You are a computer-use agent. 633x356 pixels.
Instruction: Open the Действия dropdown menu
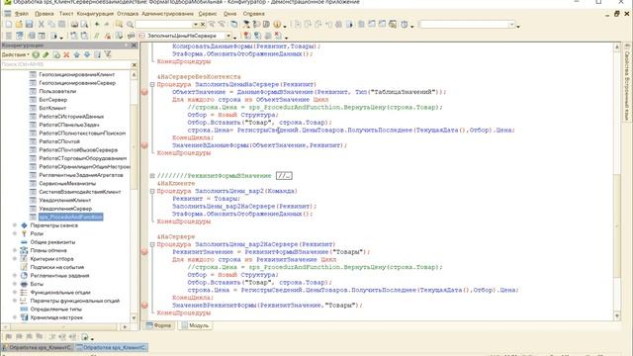coord(16,54)
